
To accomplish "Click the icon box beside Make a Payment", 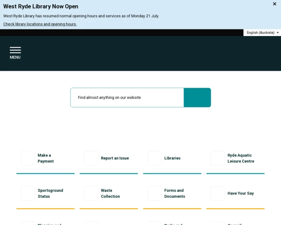I will 28,158.
